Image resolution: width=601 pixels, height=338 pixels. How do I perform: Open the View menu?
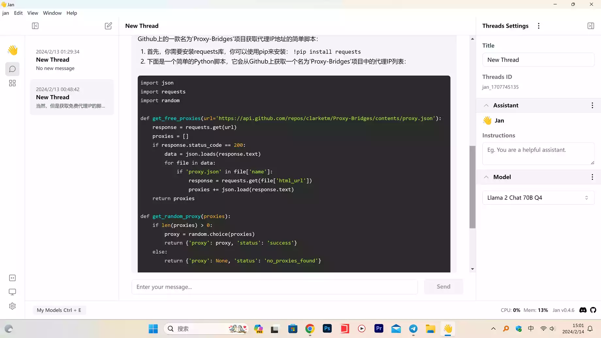click(33, 13)
